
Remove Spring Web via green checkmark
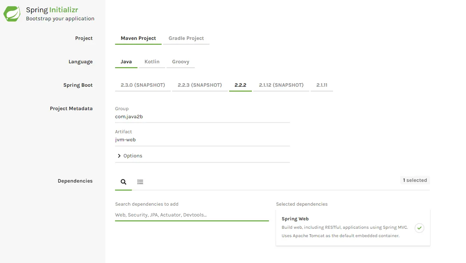click(x=419, y=228)
